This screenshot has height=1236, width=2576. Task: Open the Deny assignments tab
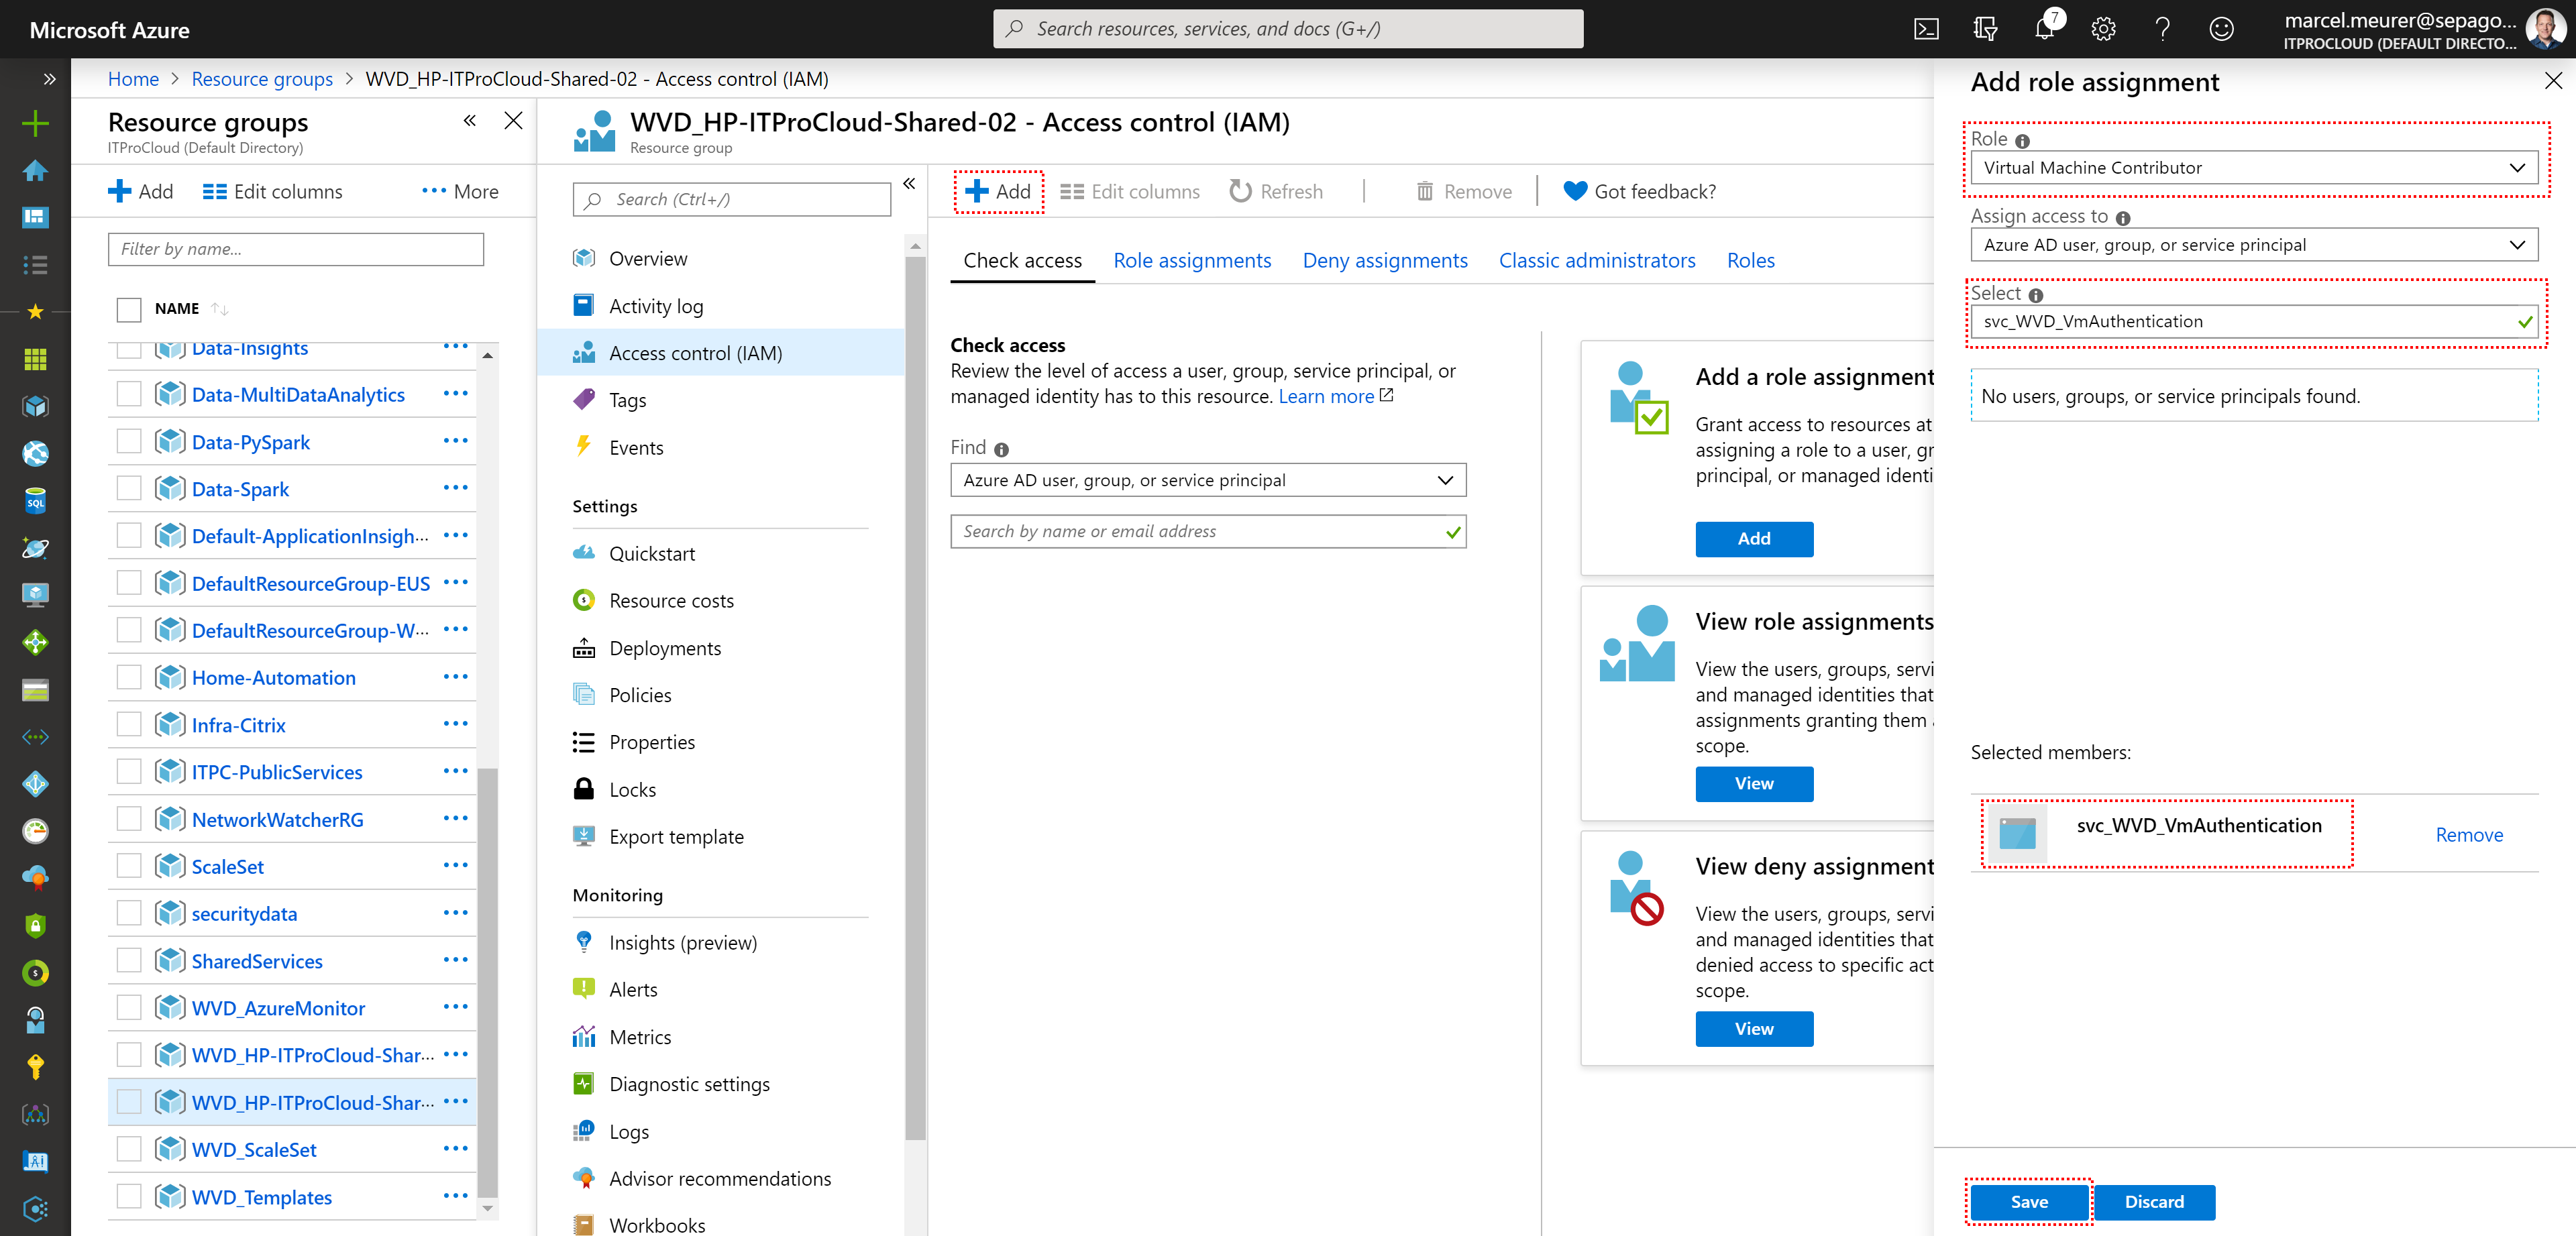pos(1384,260)
